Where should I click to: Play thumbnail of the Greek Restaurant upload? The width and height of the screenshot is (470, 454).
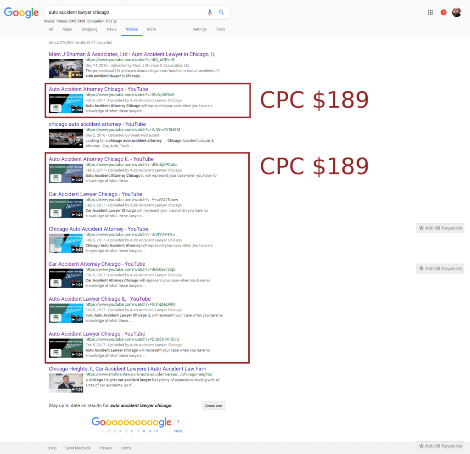click(66, 138)
